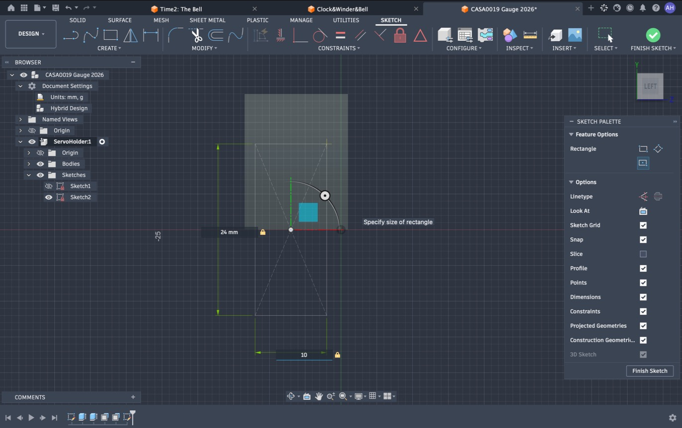Screen dimensions: 682x428
Task: Apply the Parallel constraint
Action: click(360, 35)
